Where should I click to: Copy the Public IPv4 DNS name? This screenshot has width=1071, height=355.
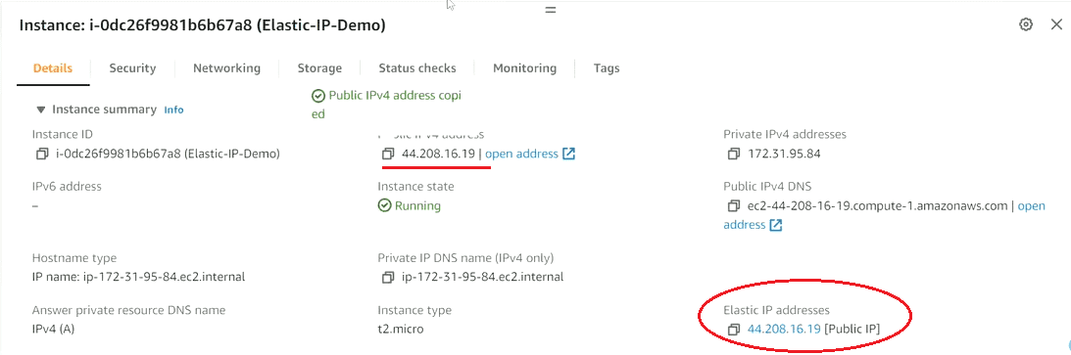tap(734, 205)
